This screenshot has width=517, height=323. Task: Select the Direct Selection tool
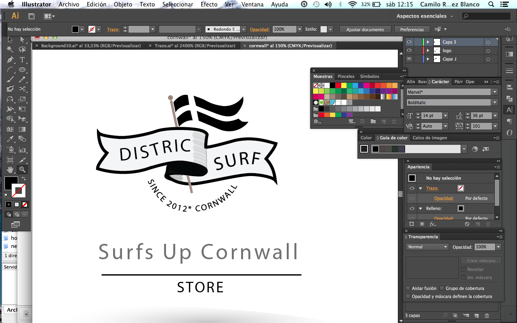[21, 40]
